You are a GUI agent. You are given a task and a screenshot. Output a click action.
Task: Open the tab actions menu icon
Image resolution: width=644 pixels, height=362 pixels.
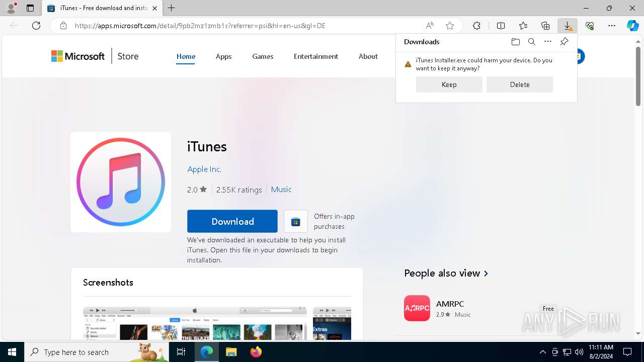[30, 8]
